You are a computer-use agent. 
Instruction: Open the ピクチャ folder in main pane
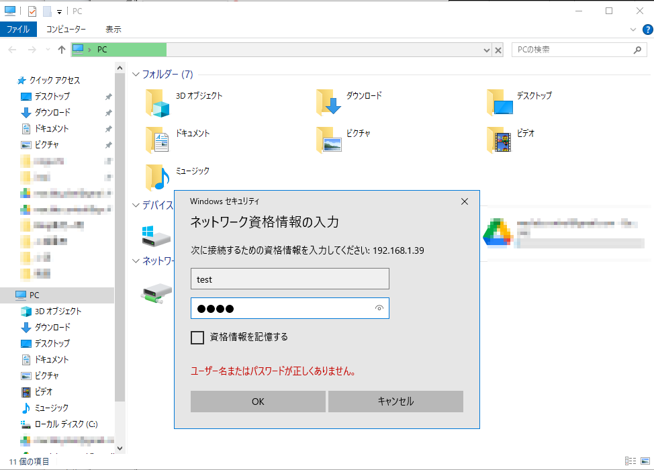click(328, 140)
